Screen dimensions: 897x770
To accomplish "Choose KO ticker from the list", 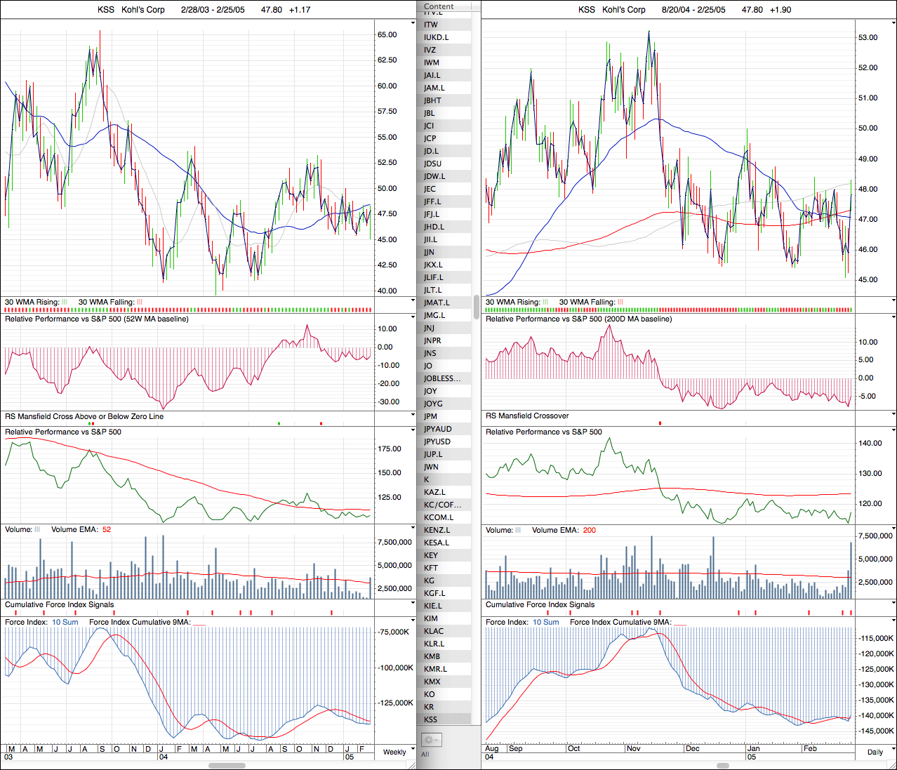I will pyautogui.click(x=430, y=694).
